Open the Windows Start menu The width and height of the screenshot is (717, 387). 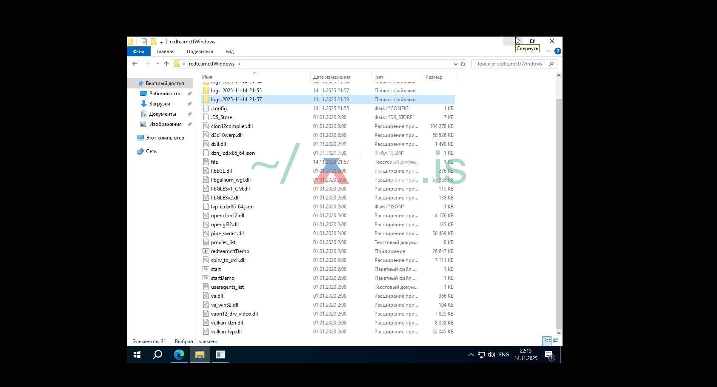tap(137, 355)
